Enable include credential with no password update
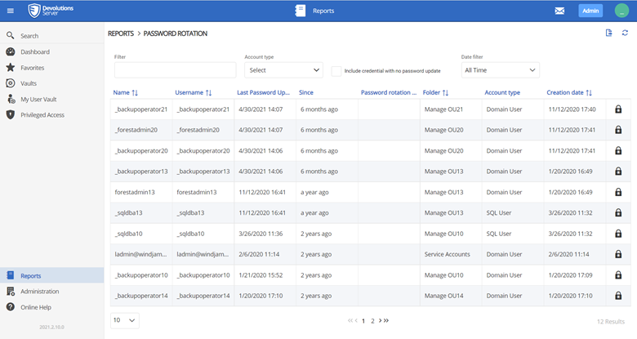This screenshot has width=637, height=339. click(336, 71)
